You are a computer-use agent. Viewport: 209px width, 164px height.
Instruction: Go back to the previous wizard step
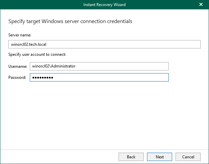tap(131, 157)
